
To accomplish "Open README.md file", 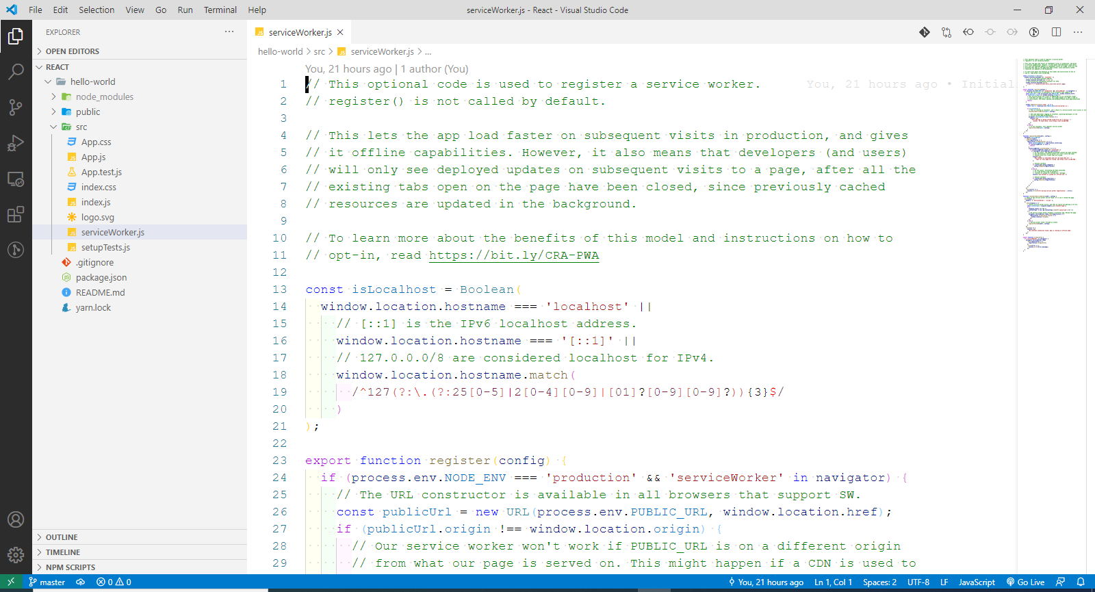I will [140, 292].
